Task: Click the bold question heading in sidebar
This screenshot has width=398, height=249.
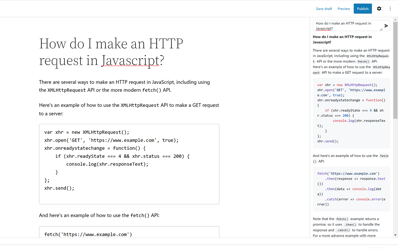Action: click(342, 40)
